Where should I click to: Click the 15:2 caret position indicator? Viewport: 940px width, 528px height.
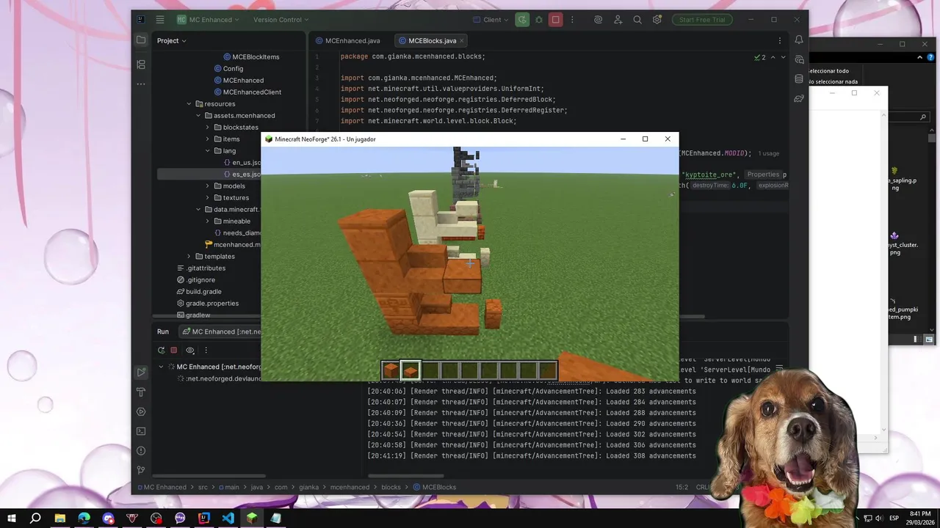[681, 487]
